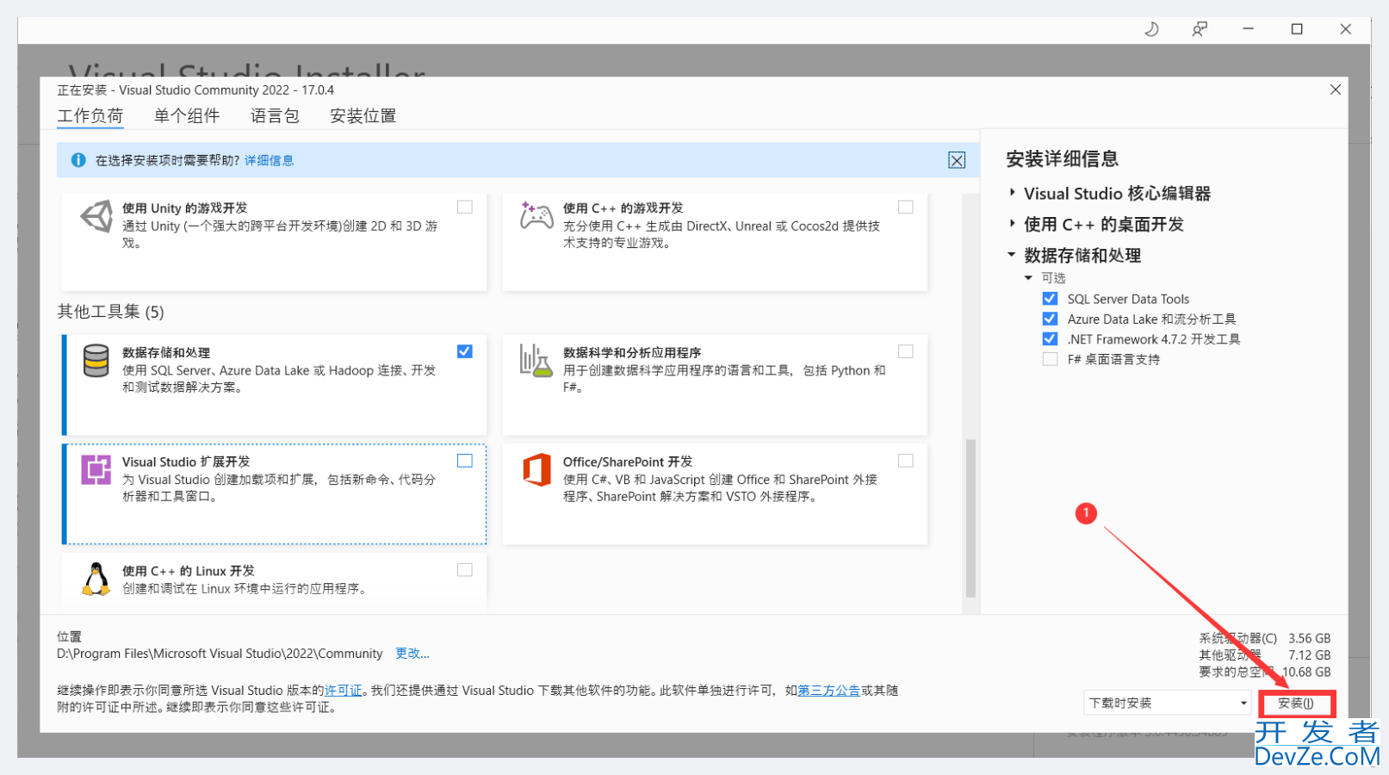
Task: Click the install path D:\Program Files text
Action: pyautogui.click(x=220, y=654)
